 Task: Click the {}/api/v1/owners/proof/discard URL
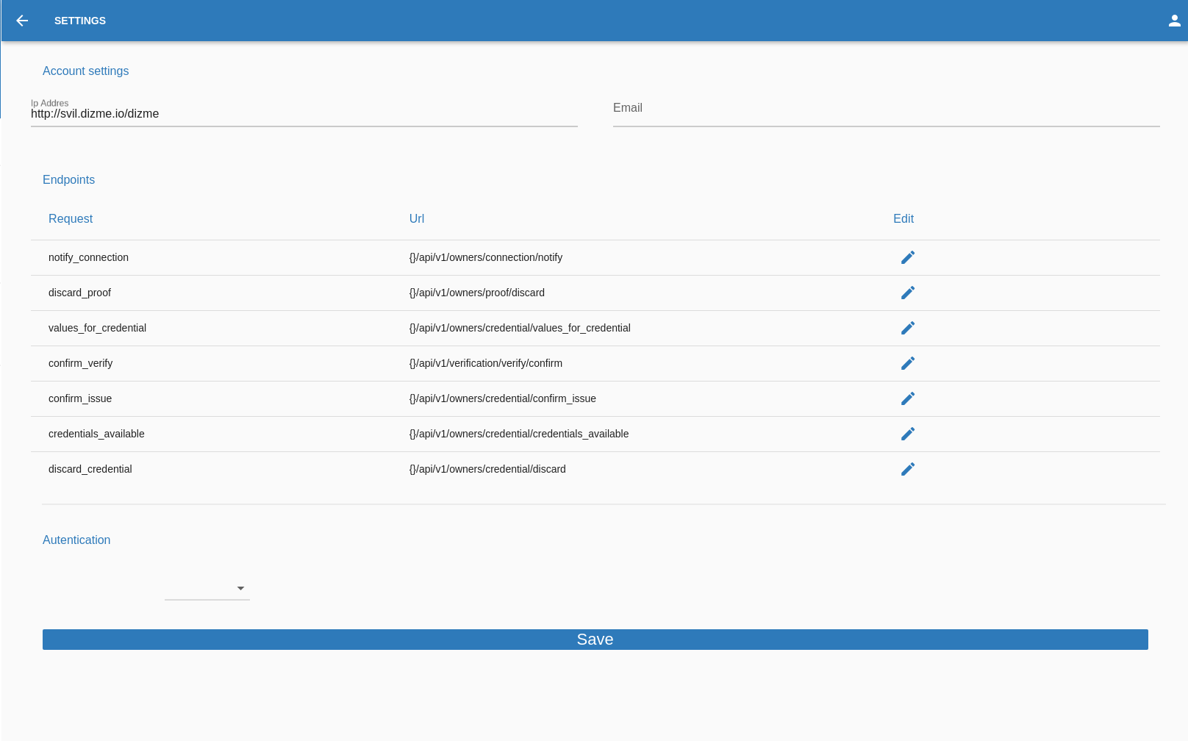click(x=477, y=293)
